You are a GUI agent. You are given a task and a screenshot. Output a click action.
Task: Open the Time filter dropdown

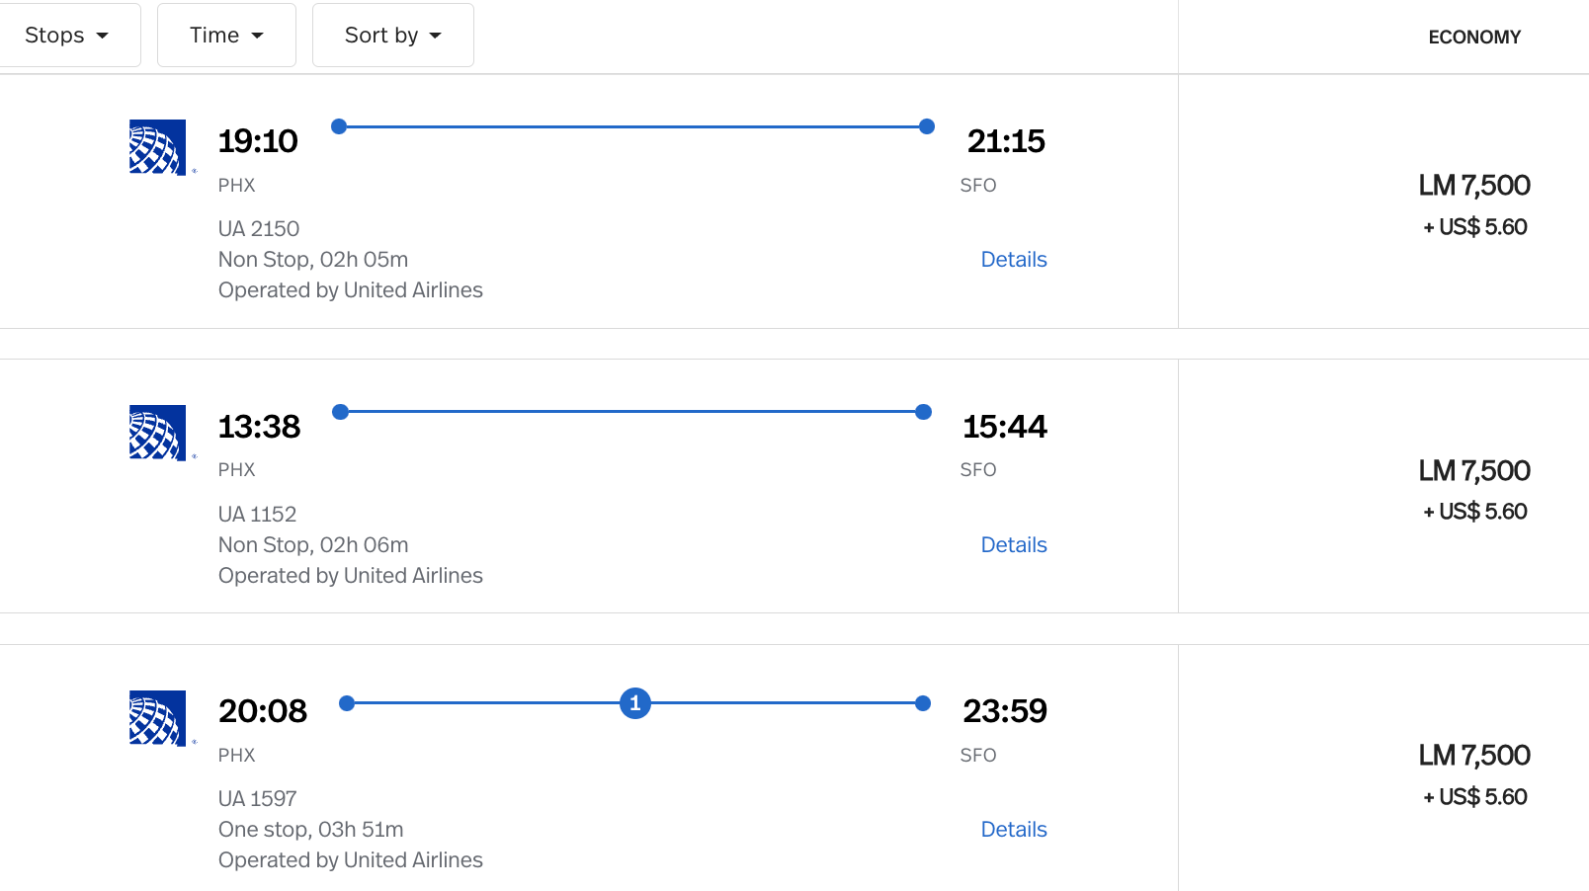pyautogui.click(x=225, y=35)
